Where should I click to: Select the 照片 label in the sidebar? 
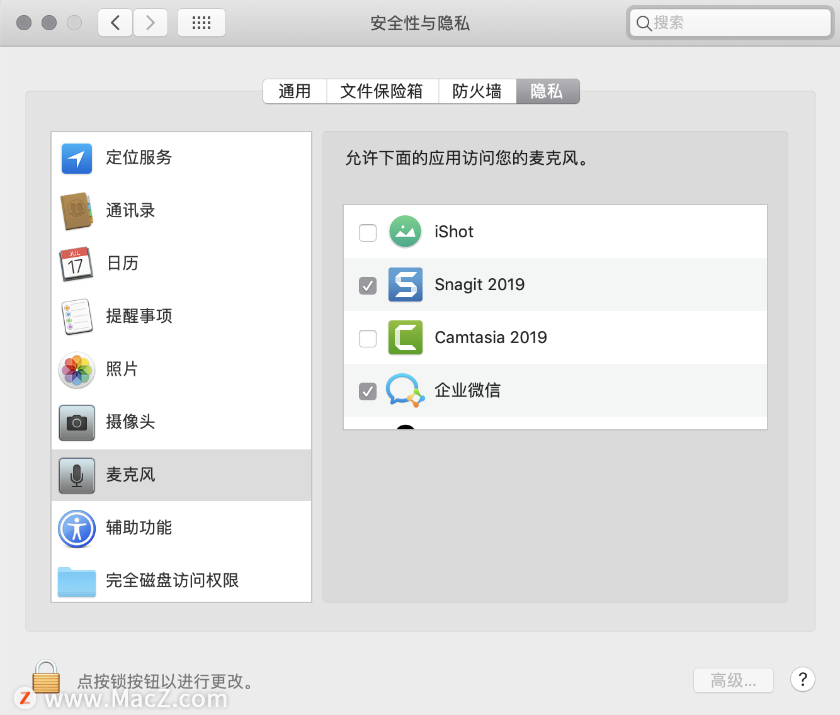pyautogui.click(x=122, y=369)
